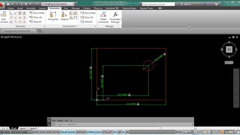The width and height of the screenshot is (240, 135).
Task: Switch to the Express Tools ribbon tab
Action: tap(146, 8)
